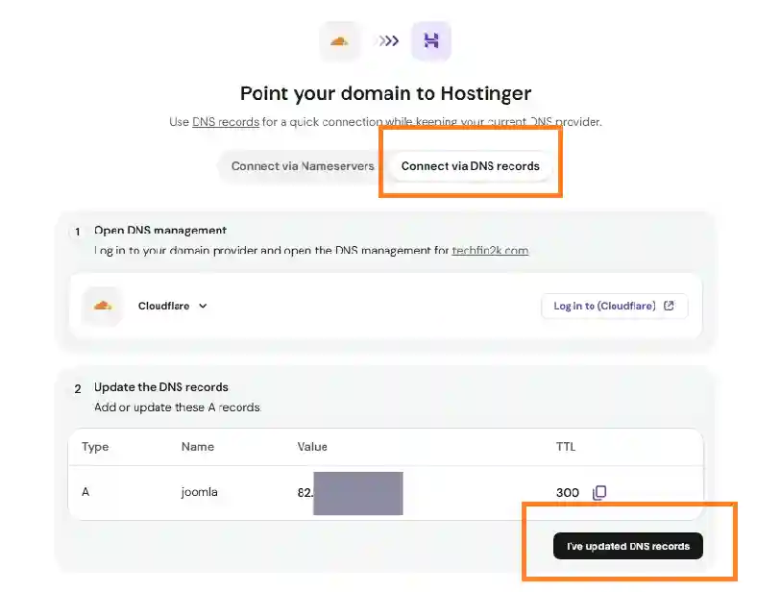Click the Hostinger logo icon at top
The image size is (781, 592).
point(430,41)
